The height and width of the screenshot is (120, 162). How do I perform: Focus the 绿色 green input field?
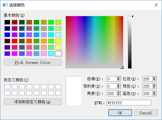147,86
